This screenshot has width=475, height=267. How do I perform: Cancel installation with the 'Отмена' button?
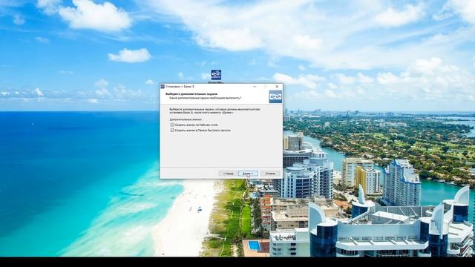(x=270, y=174)
